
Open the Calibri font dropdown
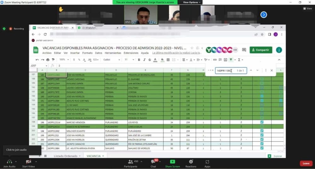click(112, 59)
